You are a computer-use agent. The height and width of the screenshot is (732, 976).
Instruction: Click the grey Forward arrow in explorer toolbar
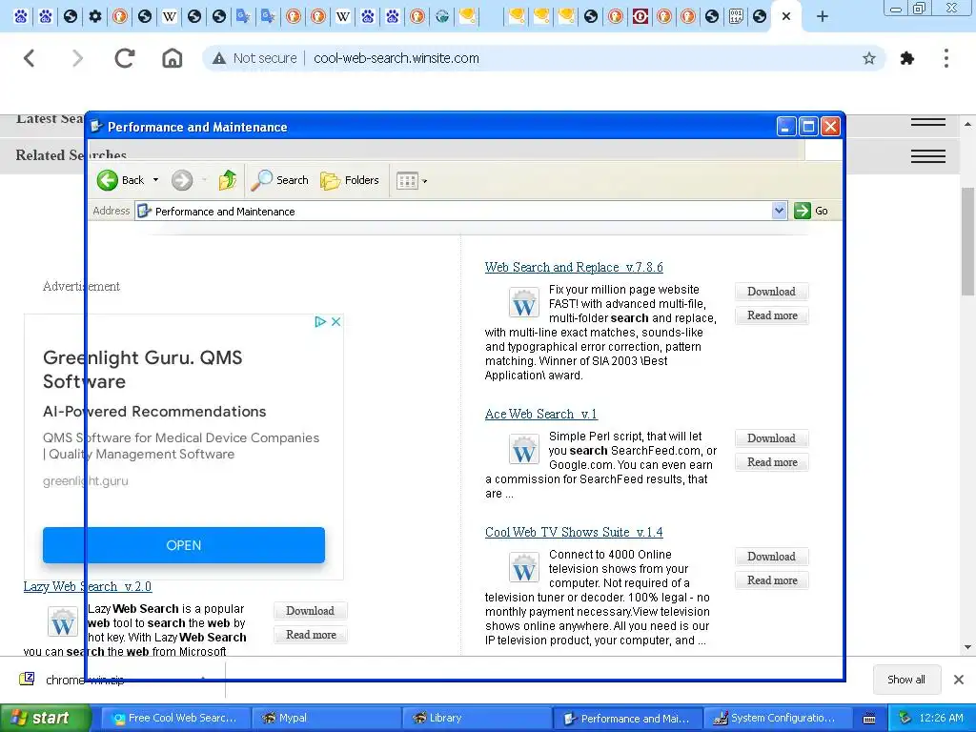182,180
